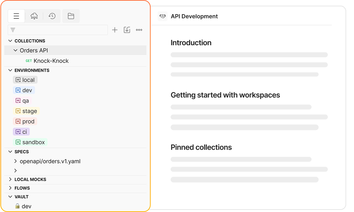
Task: Switch to the cloud sync view icon
Action: point(34,16)
